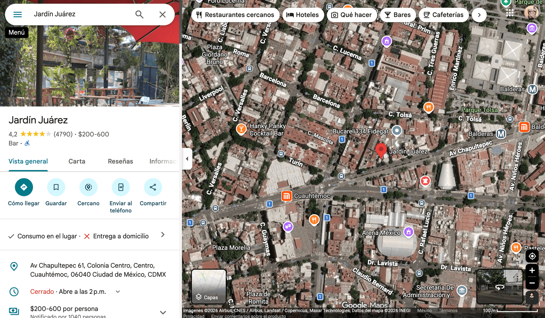
Task: Click the Plaza de Romita map label
Action: (258, 298)
